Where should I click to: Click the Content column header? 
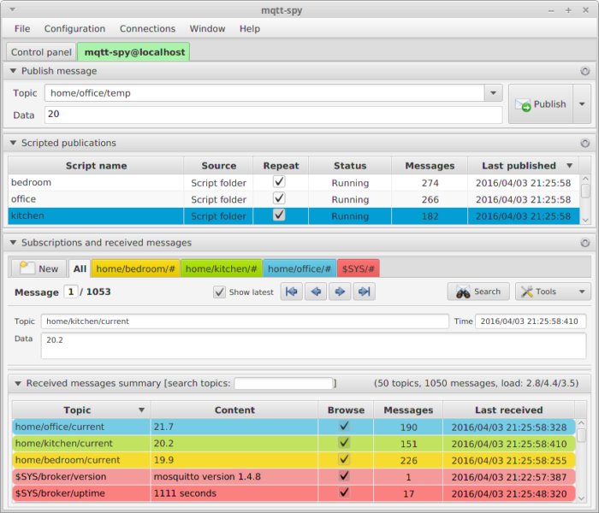[234, 410]
